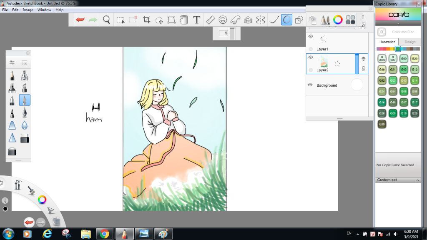This screenshot has height=240, width=427.
Task: Open the Copic Library grid icon
Action: pos(350,20)
